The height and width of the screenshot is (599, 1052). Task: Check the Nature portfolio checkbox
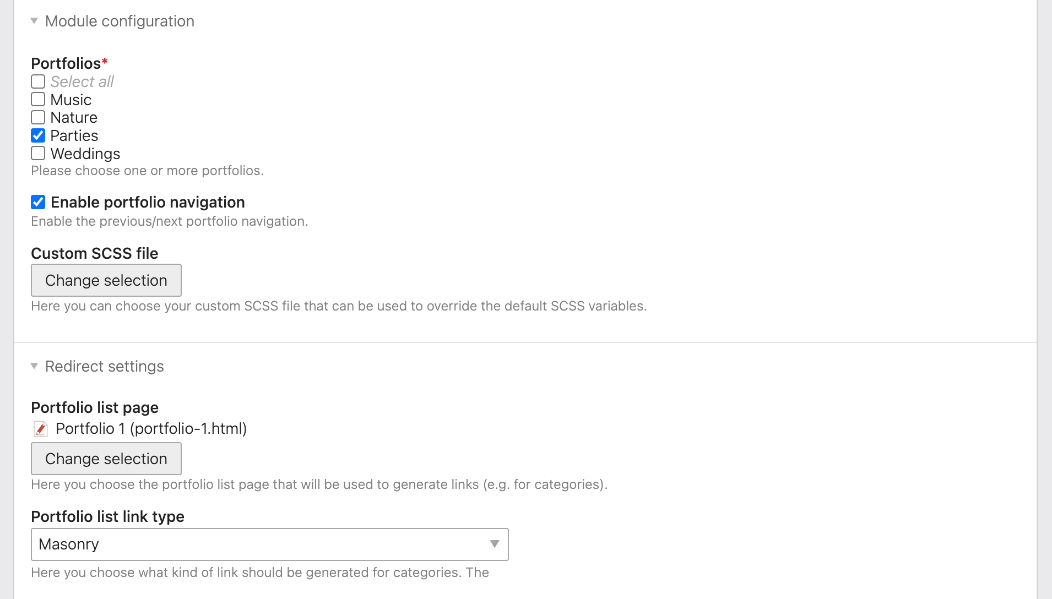coord(37,117)
